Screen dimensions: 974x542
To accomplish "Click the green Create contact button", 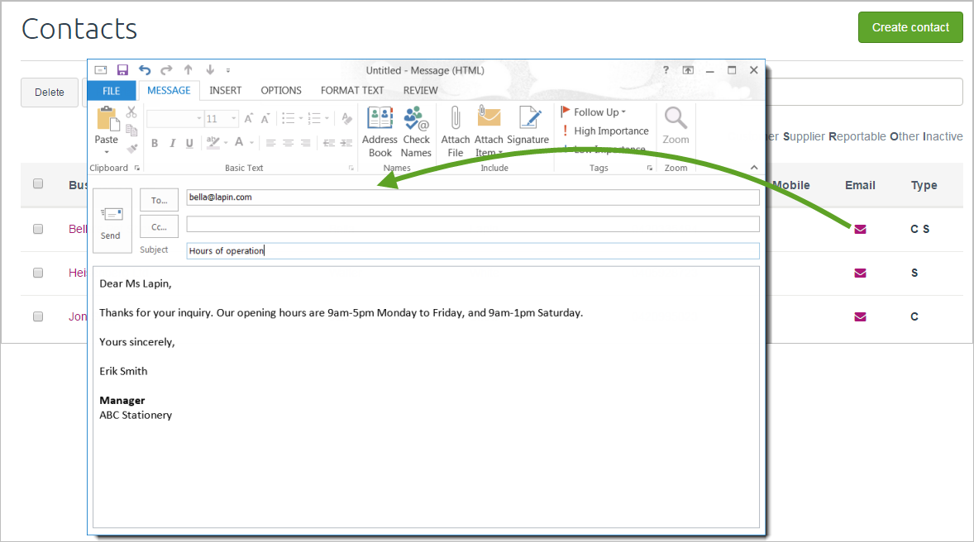I will coord(910,27).
